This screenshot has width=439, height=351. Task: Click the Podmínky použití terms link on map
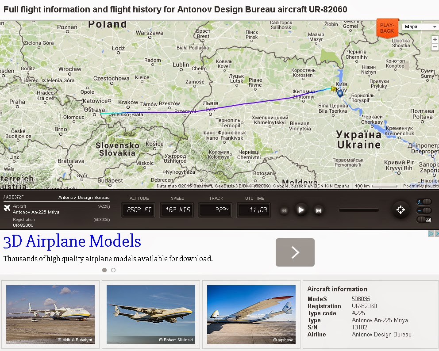coord(421,186)
